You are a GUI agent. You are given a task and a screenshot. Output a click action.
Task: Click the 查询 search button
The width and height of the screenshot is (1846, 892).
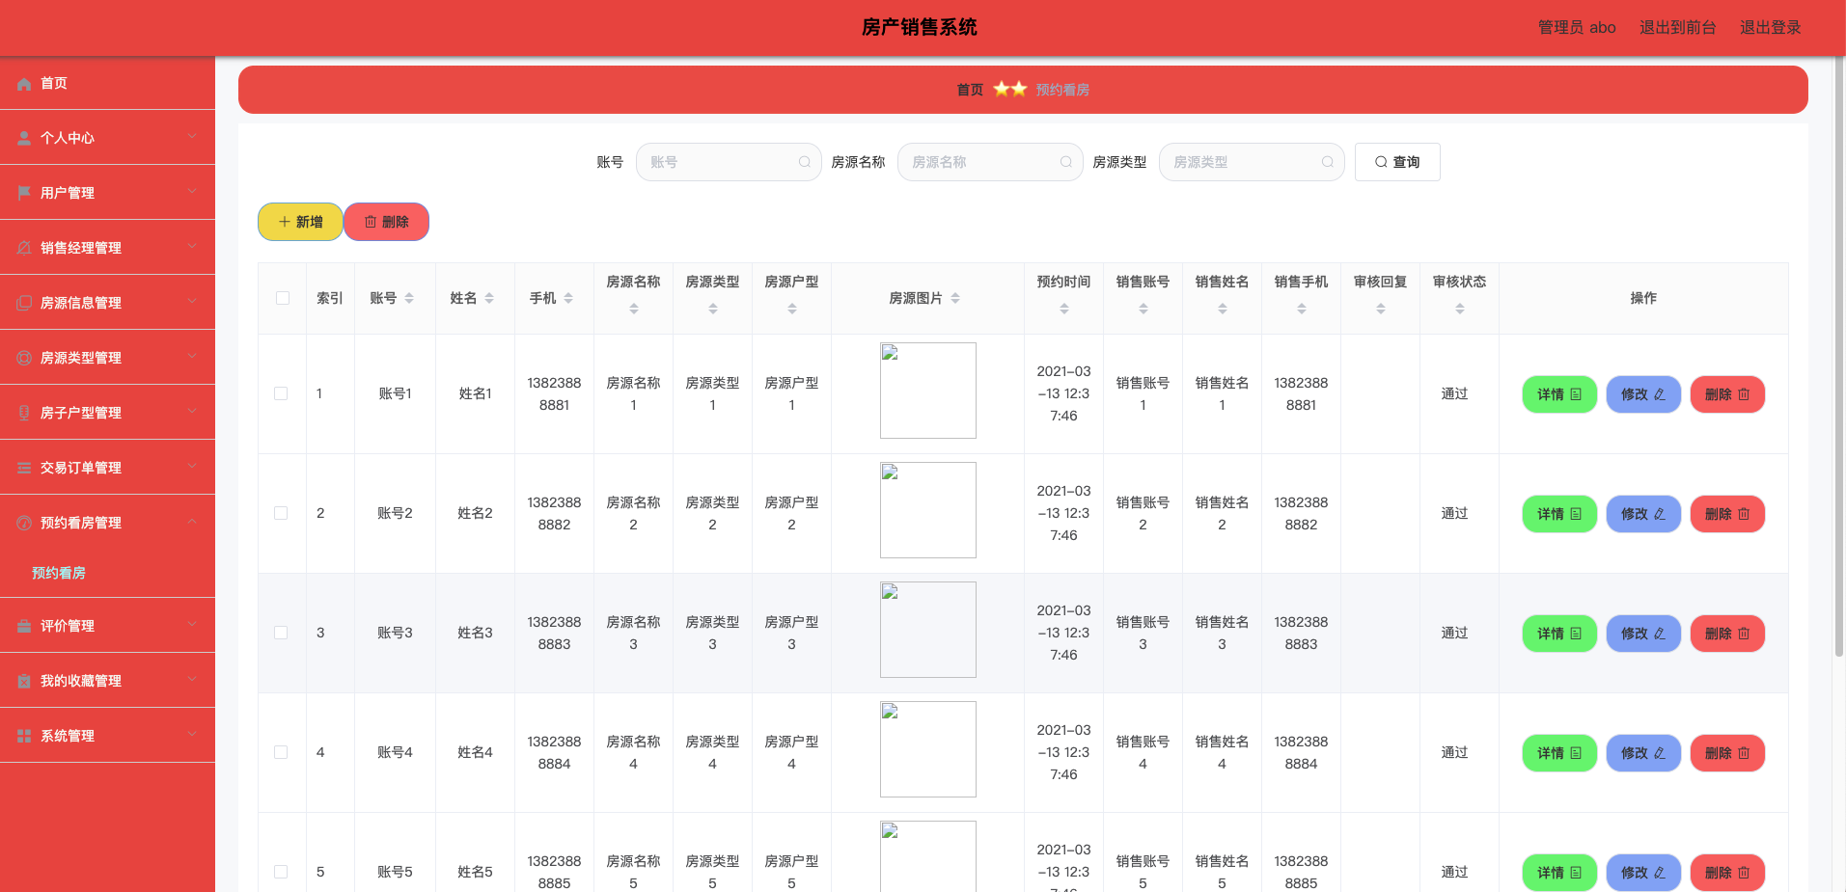1397,162
